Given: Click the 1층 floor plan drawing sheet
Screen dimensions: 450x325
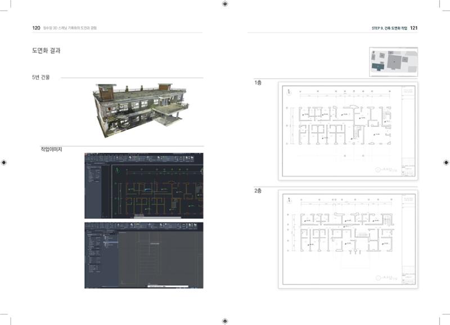Looking at the screenshot, I should (348, 131).
